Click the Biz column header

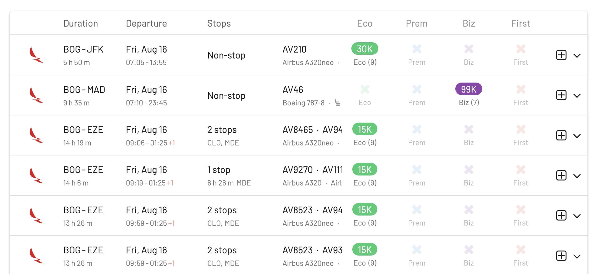(469, 23)
